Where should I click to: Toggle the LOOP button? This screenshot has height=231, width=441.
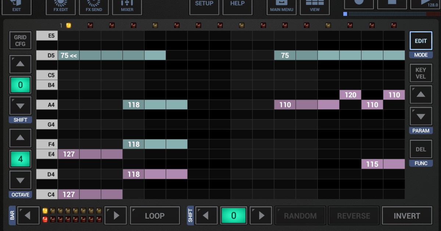[x=155, y=216]
